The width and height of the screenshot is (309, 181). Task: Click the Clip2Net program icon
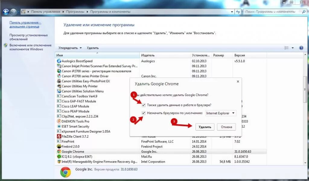click(x=59, y=116)
